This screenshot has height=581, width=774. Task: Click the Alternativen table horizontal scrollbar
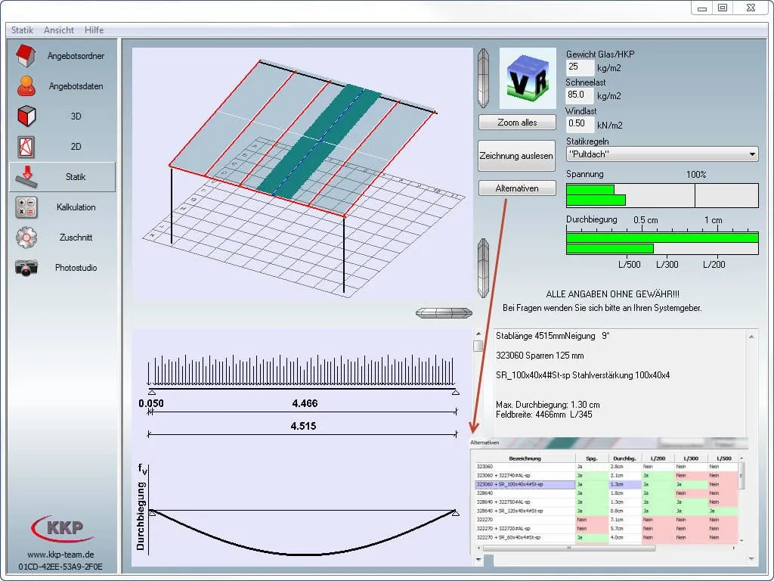tap(568, 548)
